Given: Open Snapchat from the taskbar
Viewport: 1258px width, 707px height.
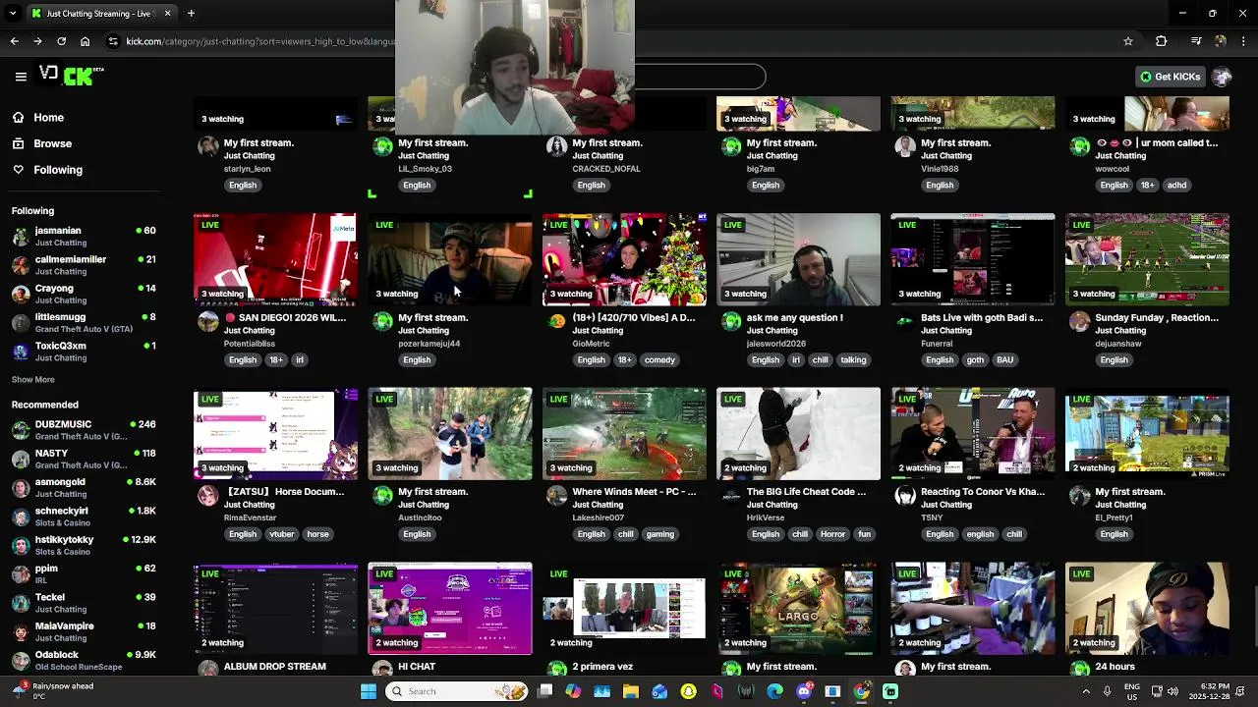Looking at the screenshot, I should 688,691.
